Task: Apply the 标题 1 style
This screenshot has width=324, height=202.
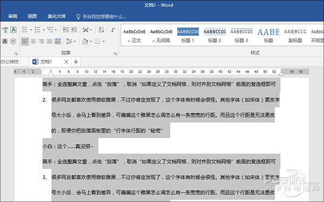Action: point(188,35)
